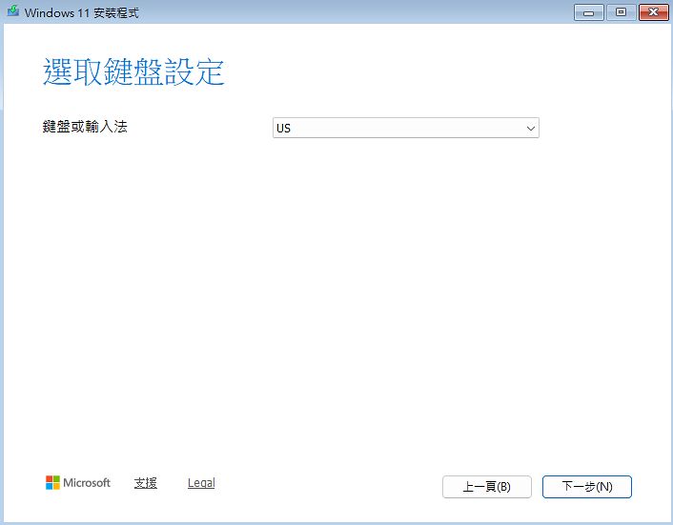
Task: Return to previous page with 上一頁(B)
Action: point(487,486)
